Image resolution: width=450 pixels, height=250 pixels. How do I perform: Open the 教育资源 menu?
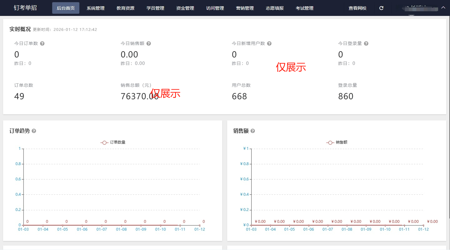coord(125,8)
